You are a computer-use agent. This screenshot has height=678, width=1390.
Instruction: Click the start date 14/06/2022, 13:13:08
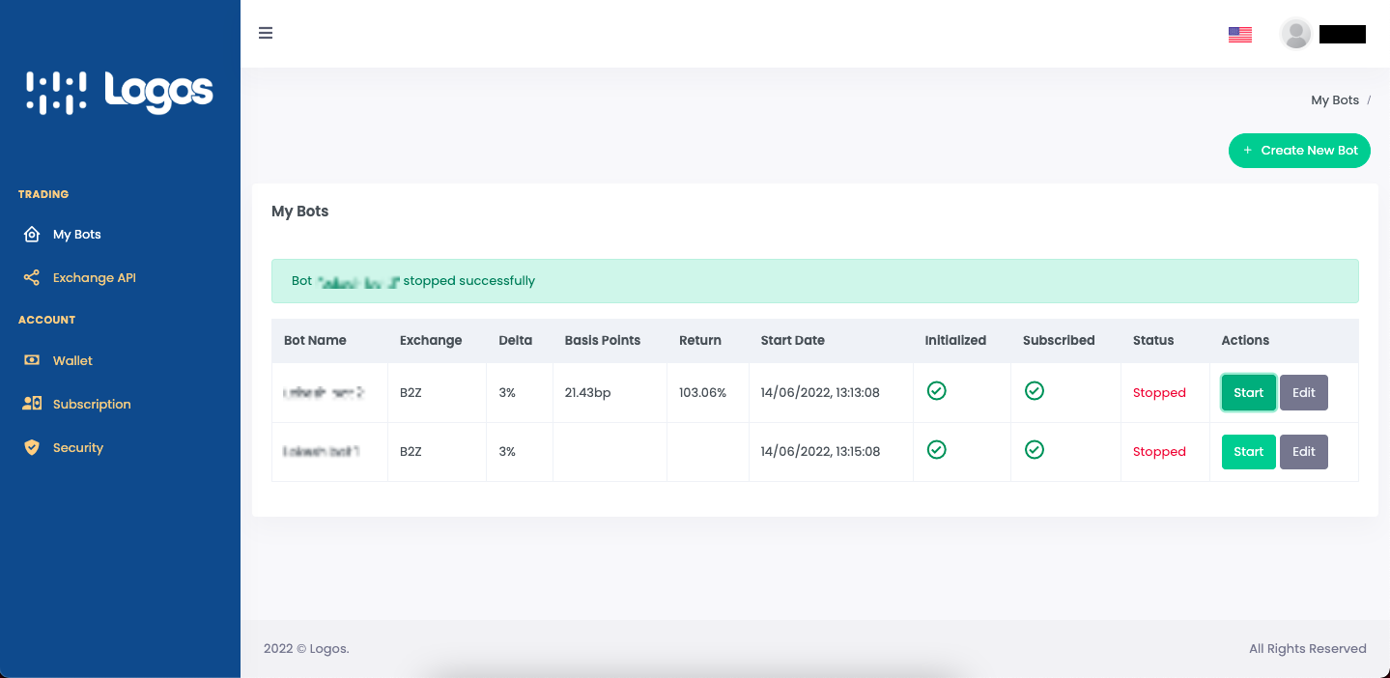pos(820,393)
